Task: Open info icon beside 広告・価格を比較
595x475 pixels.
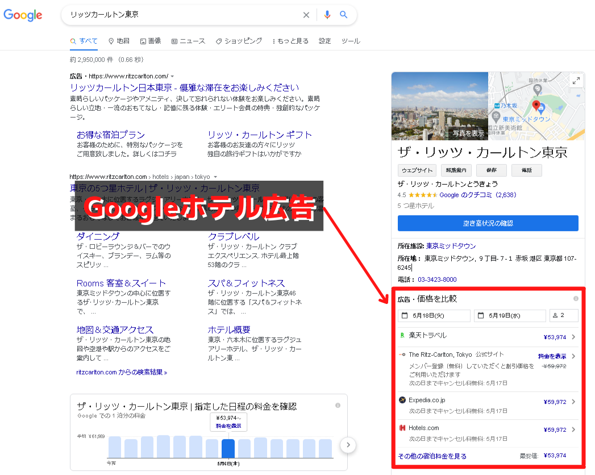Action: [x=576, y=299]
